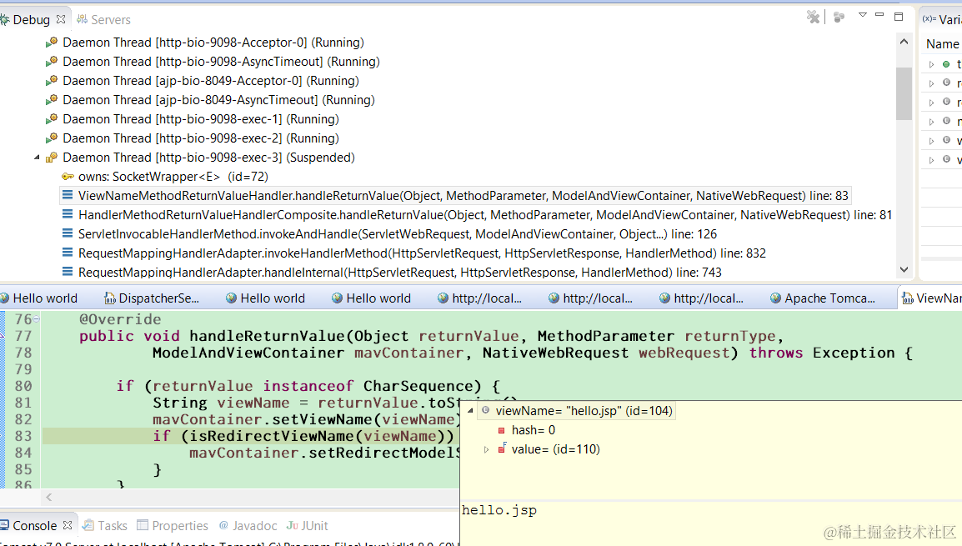The width and height of the screenshot is (962, 546).
Task: Open the Variables view tab
Action: click(942, 20)
